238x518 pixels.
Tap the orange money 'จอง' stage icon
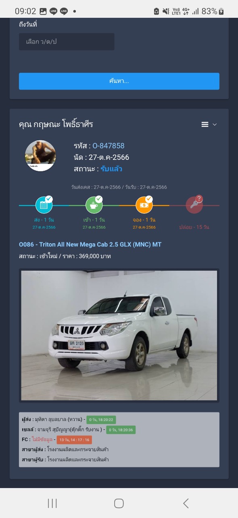144,205
